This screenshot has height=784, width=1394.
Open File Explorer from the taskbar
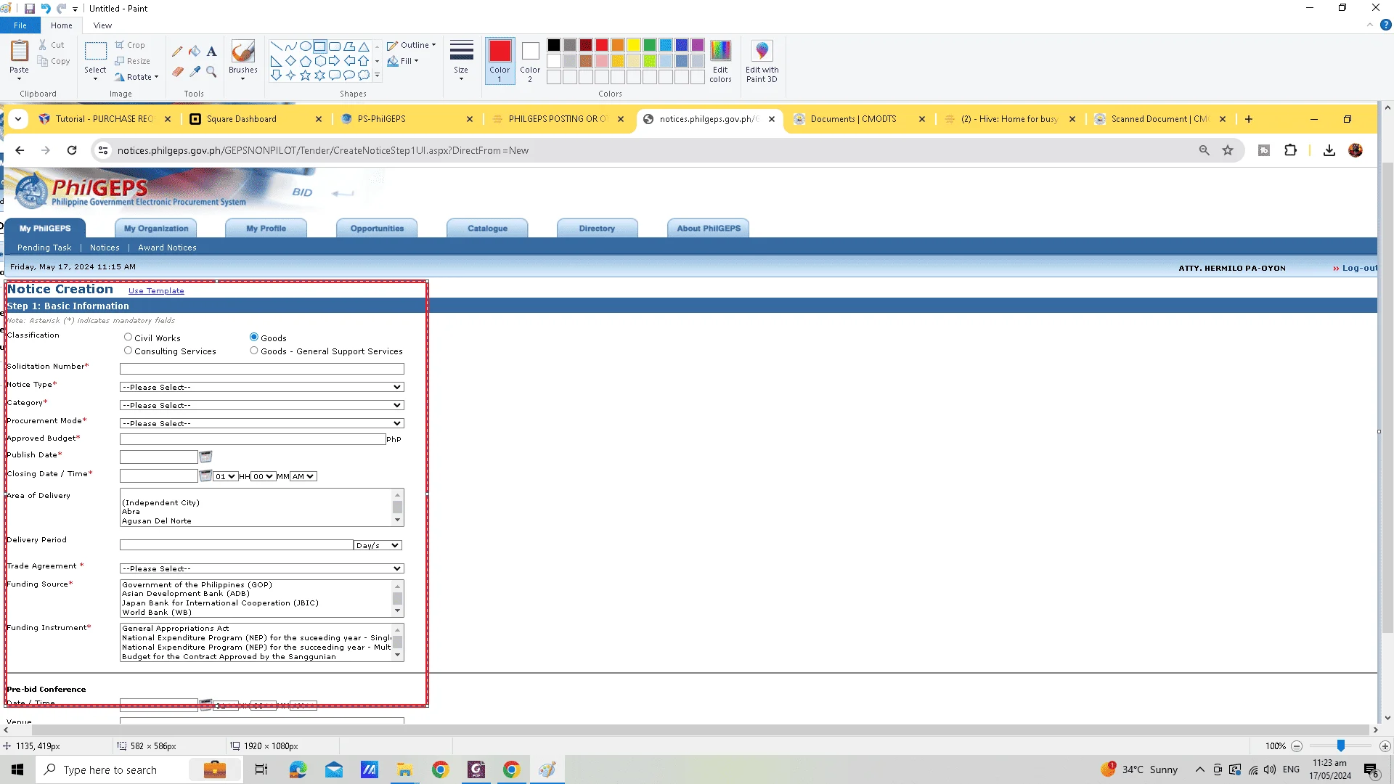tap(404, 769)
